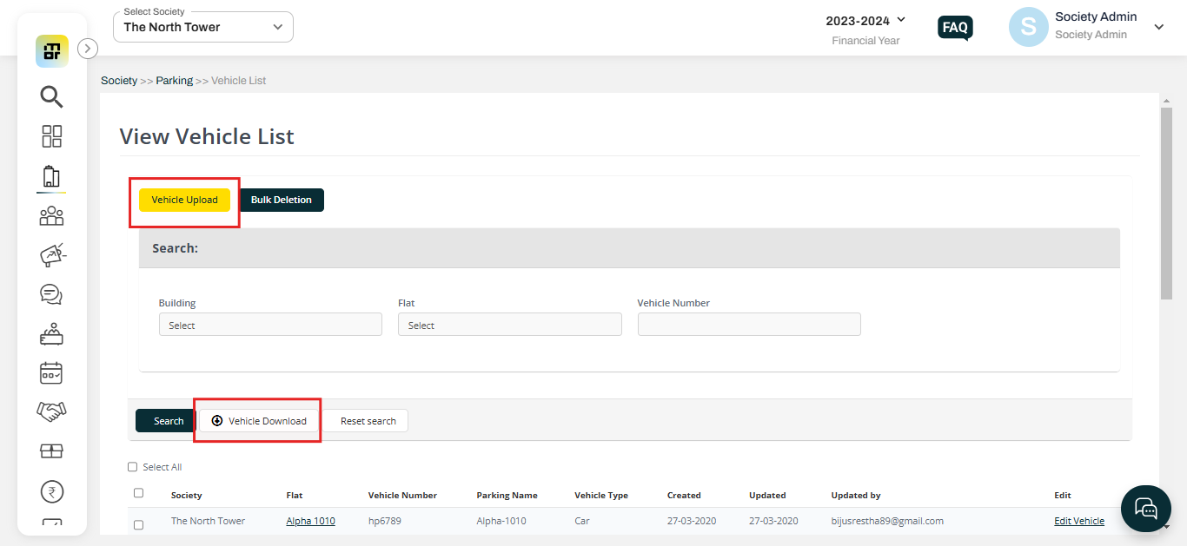Click the Vehicle Download button
Image resolution: width=1187 pixels, height=546 pixels.
(257, 420)
